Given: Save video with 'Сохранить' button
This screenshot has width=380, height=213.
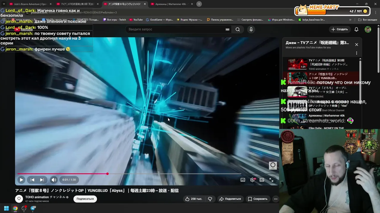Looking at the screenshot, I should click(x=258, y=199).
